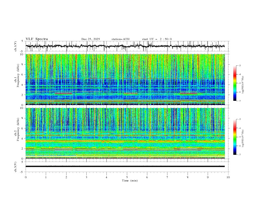The width and height of the screenshot is (257, 199).
Task: Click the 0 minute tick on time axis
Action: (26, 177)
